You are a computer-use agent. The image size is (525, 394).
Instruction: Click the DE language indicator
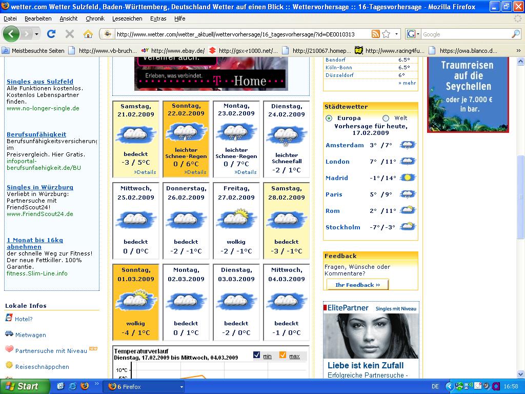435,386
